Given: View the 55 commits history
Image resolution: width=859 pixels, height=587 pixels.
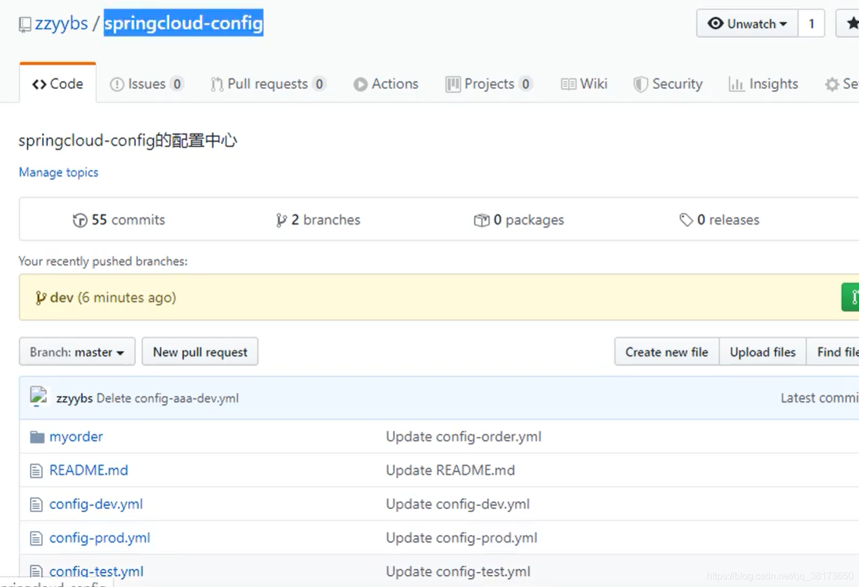Looking at the screenshot, I should pyautogui.click(x=119, y=220).
